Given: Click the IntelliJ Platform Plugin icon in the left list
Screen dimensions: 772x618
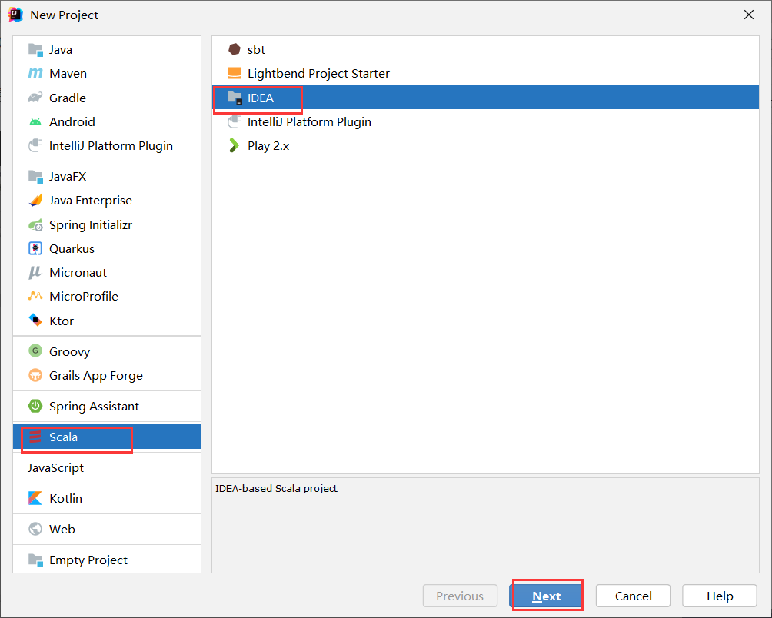Looking at the screenshot, I should pyautogui.click(x=35, y=145).
